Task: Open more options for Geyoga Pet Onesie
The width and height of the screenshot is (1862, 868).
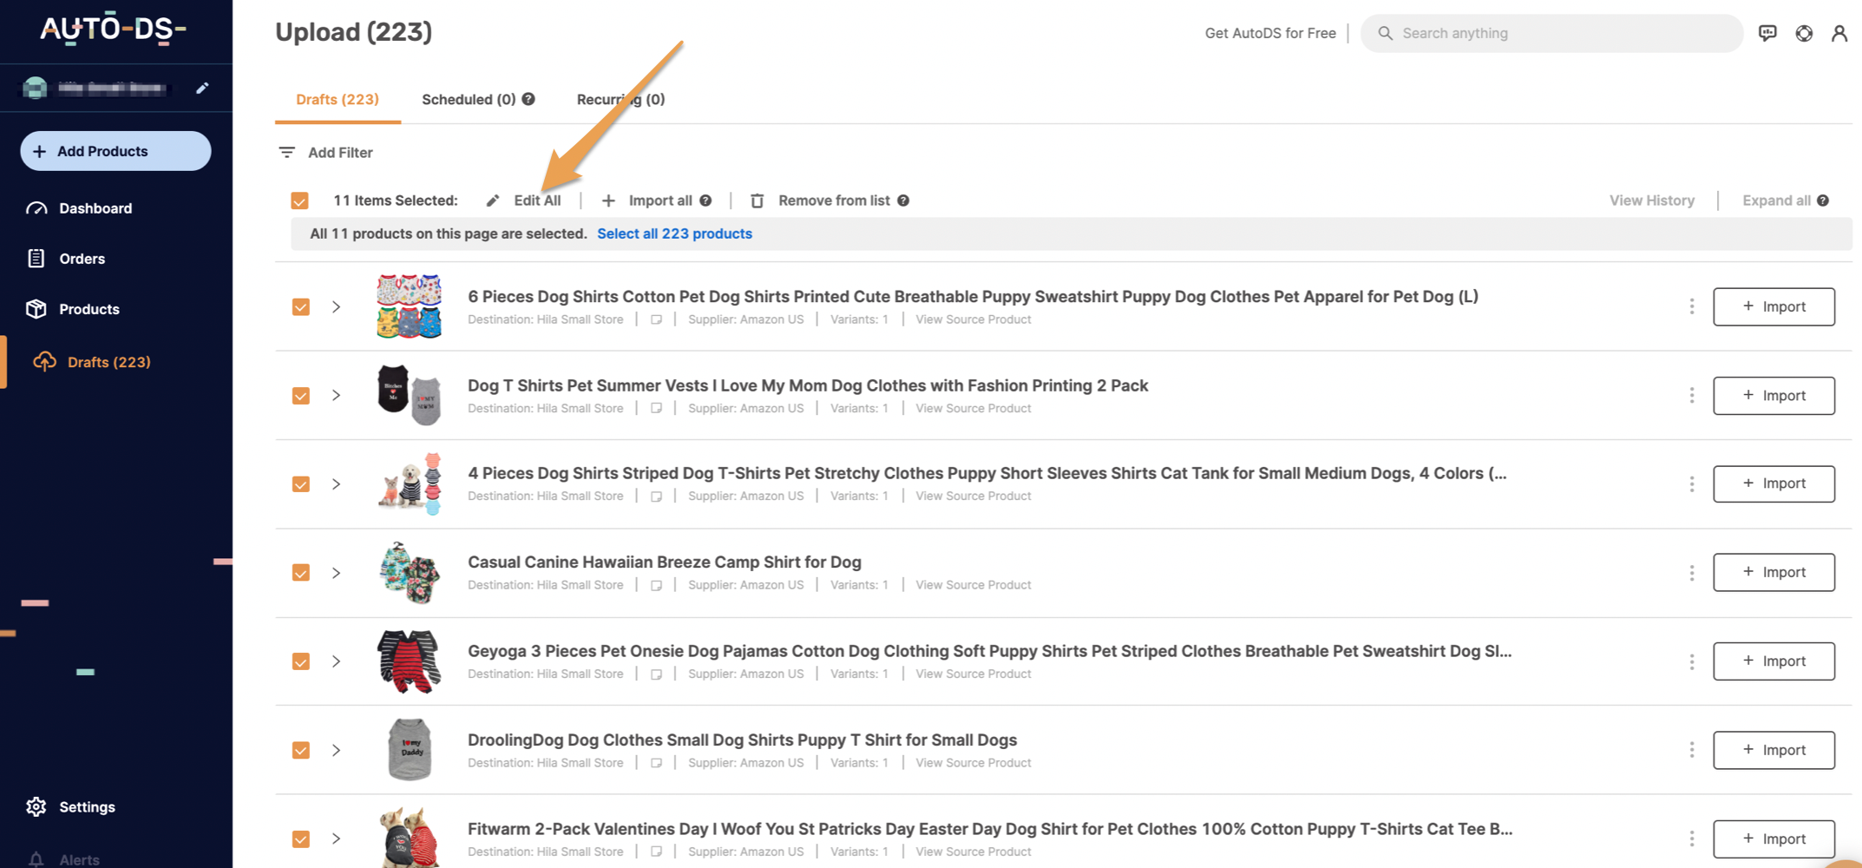Action: point(1691,661)
